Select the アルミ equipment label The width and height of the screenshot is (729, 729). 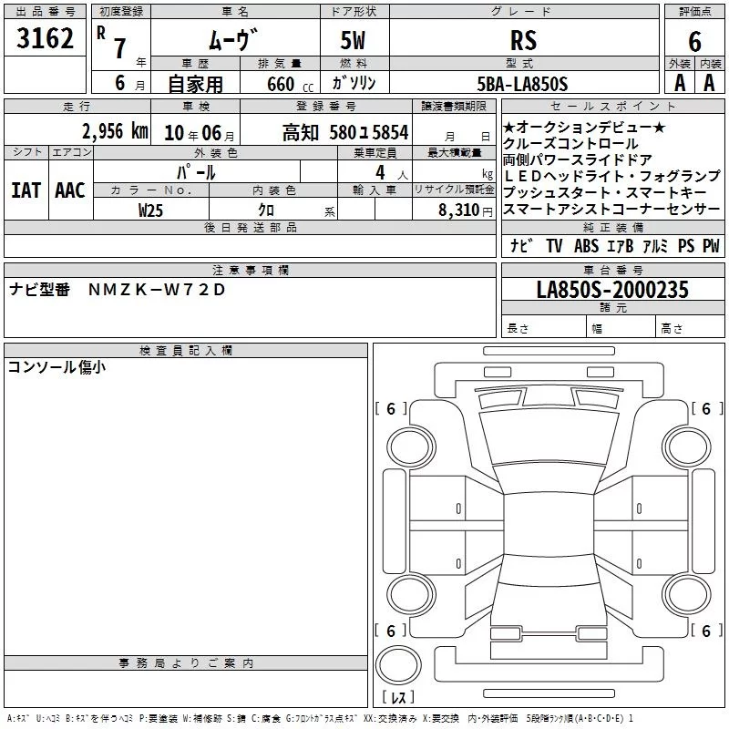point(656,245)
